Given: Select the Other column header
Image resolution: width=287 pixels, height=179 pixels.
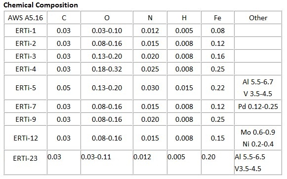Looking at the screenshot, I should [x=258, y=18].
